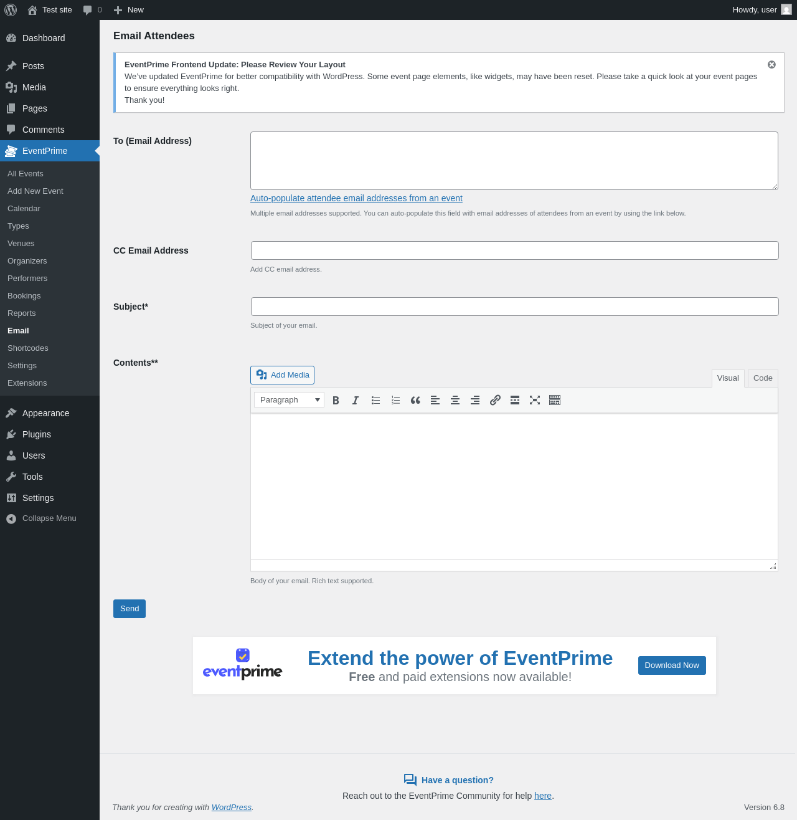Align text center

click(x=455, y=400)
